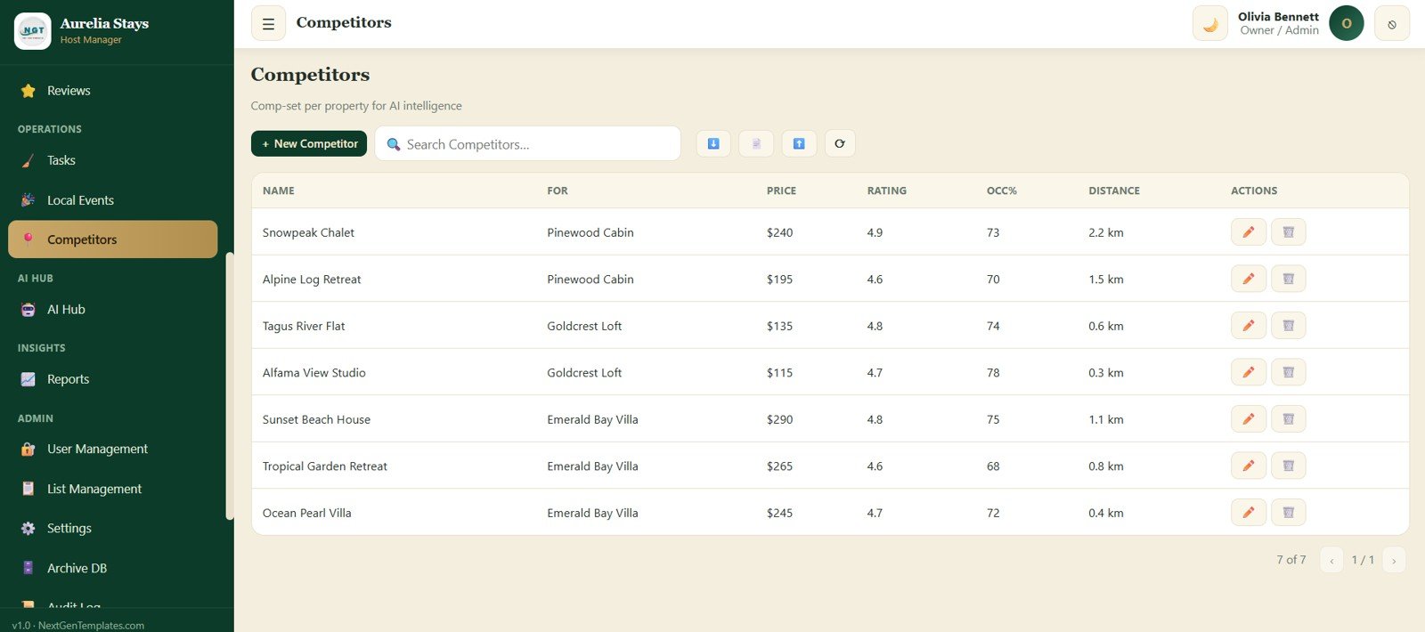1425x632 pixels.
Task: Click the New Competitor button
Action: pos(309,143)
